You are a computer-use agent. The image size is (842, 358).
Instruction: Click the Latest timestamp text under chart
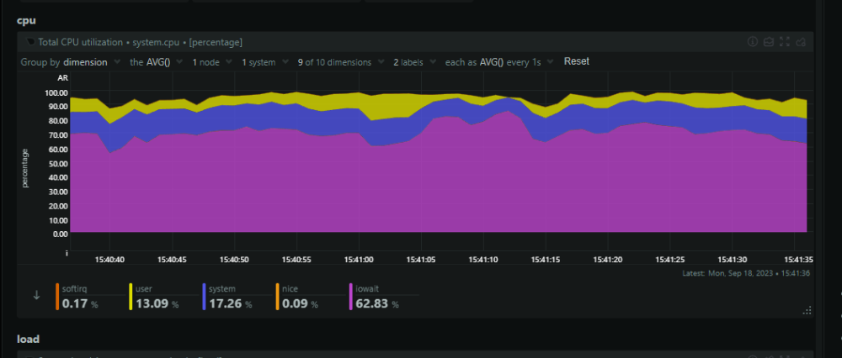coord(746,273)
